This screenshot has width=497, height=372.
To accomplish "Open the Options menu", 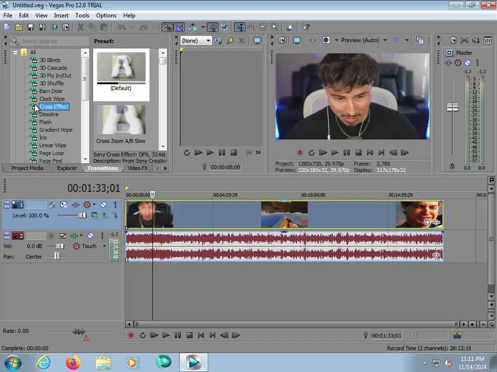I will pos(106,15).
